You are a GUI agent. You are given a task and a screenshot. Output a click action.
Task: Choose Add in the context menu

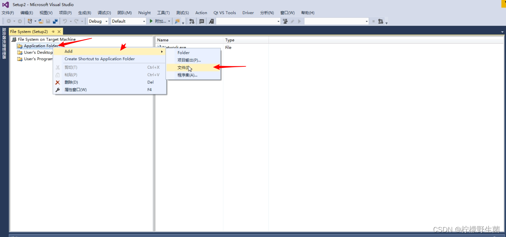[110, 51]
